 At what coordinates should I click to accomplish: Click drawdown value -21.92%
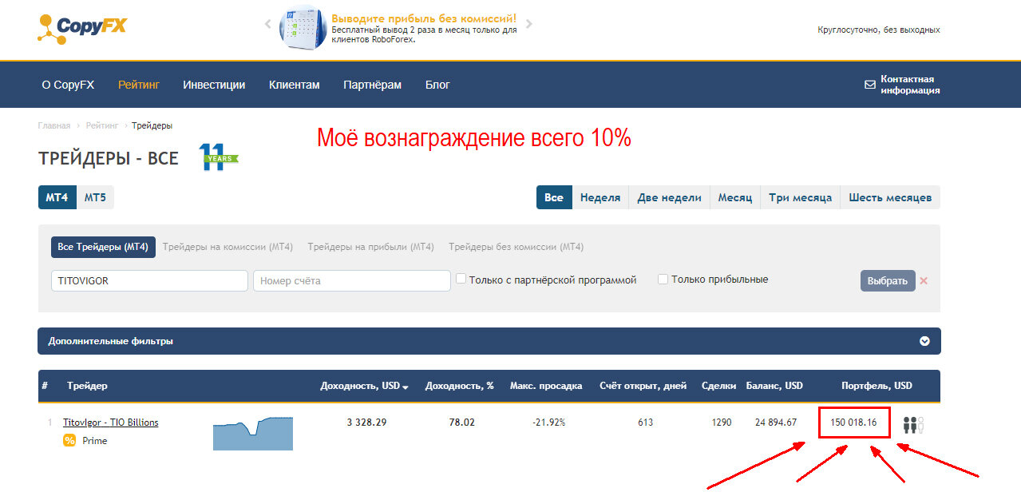click(x=548, y=423)
